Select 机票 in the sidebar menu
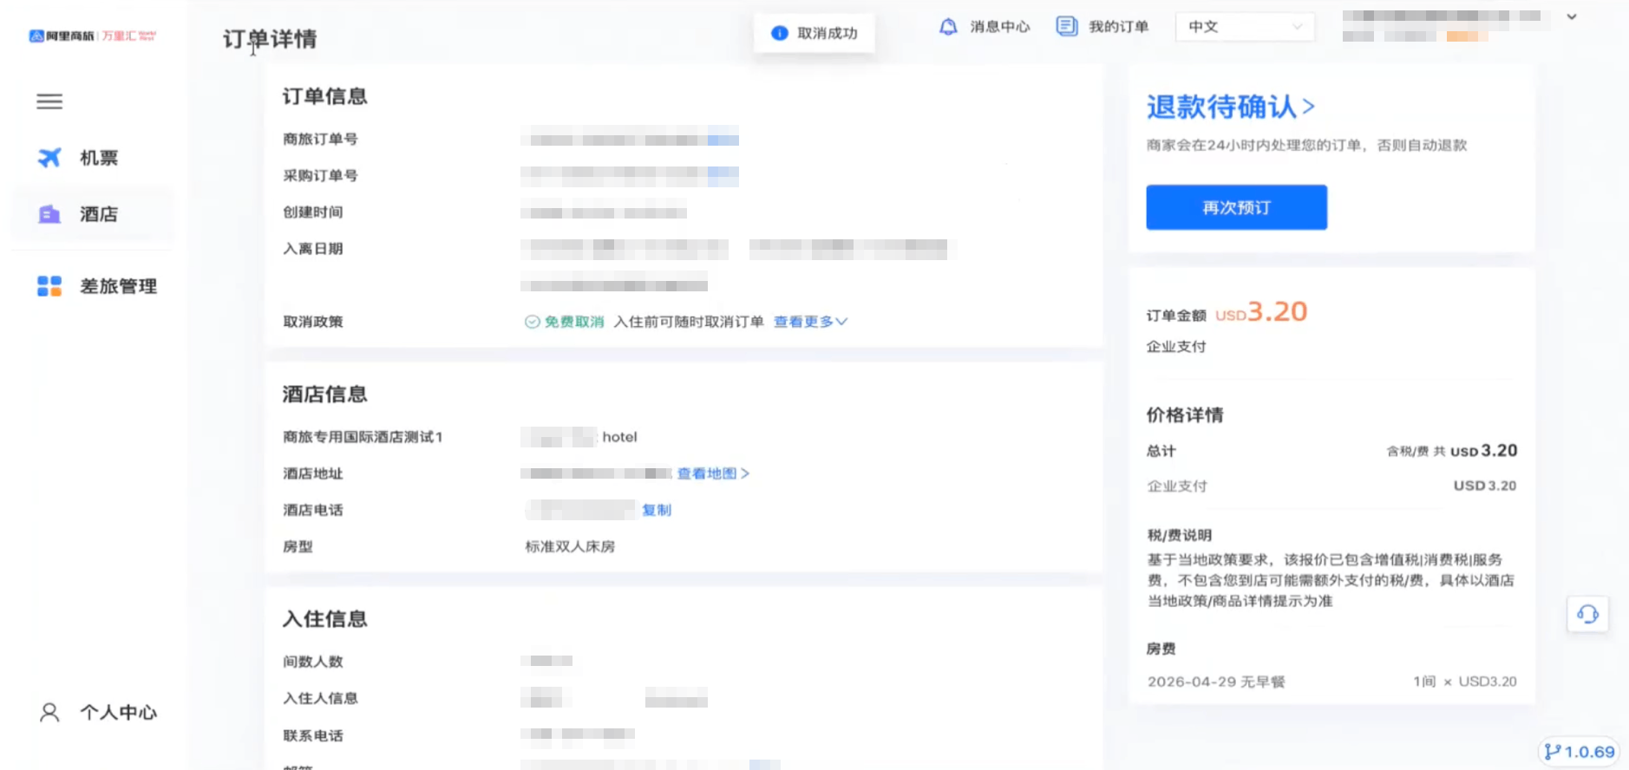The width and height of the screenshot is (1629, 770). click(99, 158)
